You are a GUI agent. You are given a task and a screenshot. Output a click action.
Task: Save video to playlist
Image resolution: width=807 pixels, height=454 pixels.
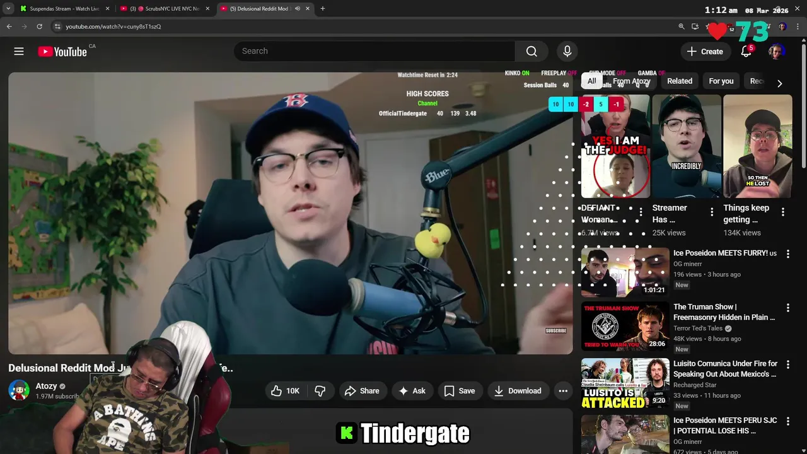tap(460, 391)
